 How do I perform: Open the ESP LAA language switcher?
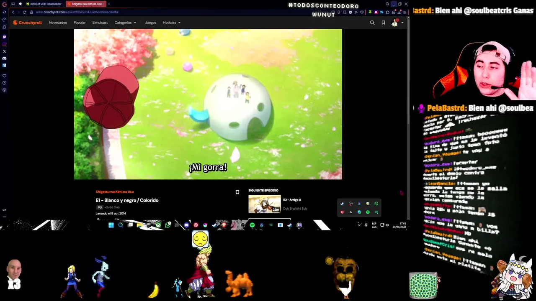(374, 225)
